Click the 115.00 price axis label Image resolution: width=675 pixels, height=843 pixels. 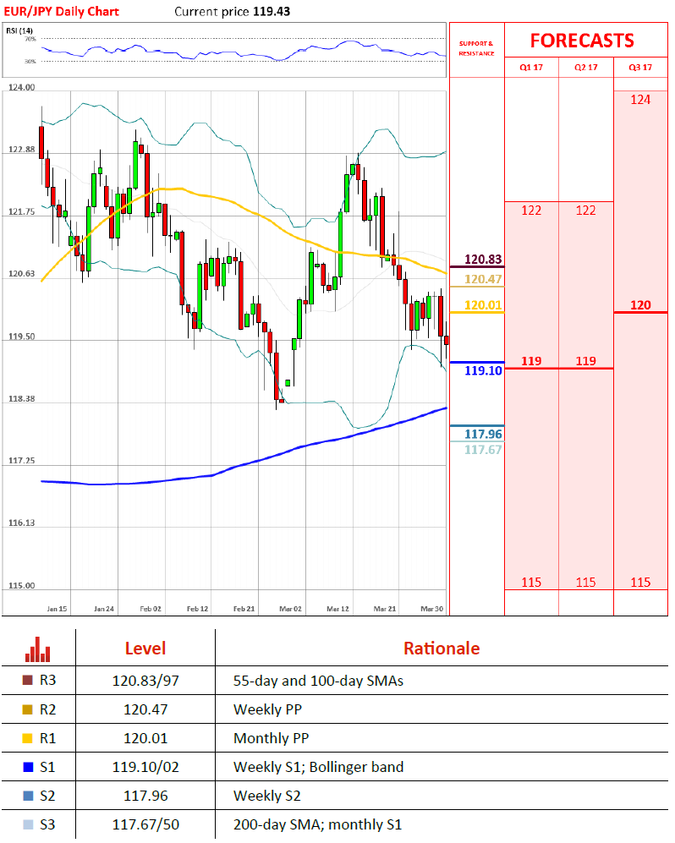tap(21, 585)
